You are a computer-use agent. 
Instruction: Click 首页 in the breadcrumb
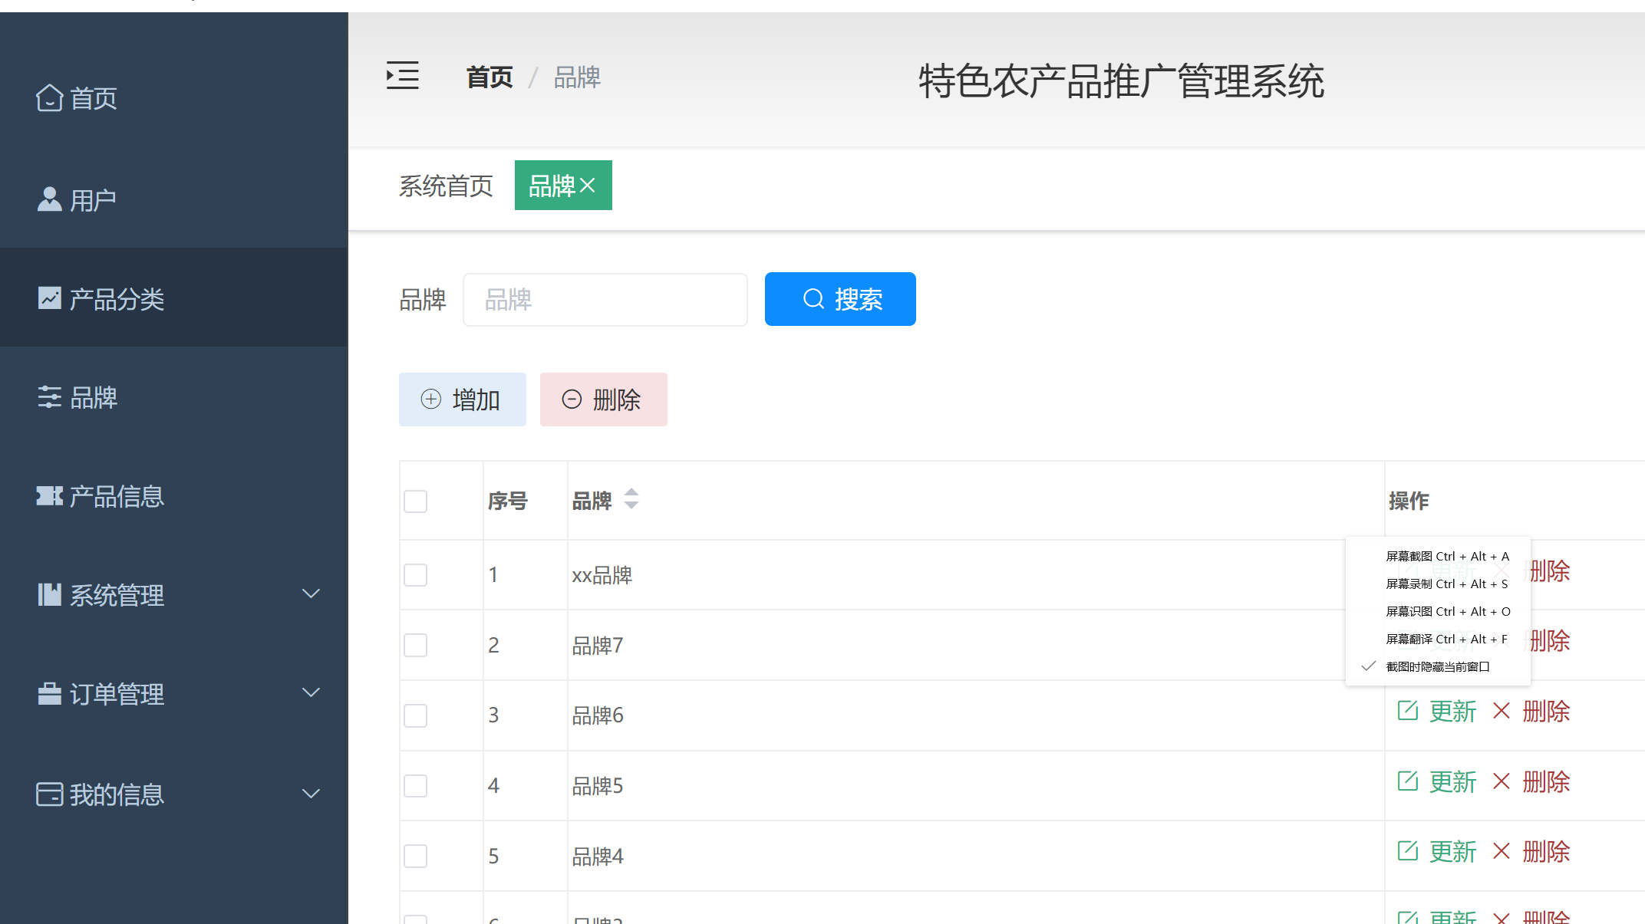click(490, 77)
